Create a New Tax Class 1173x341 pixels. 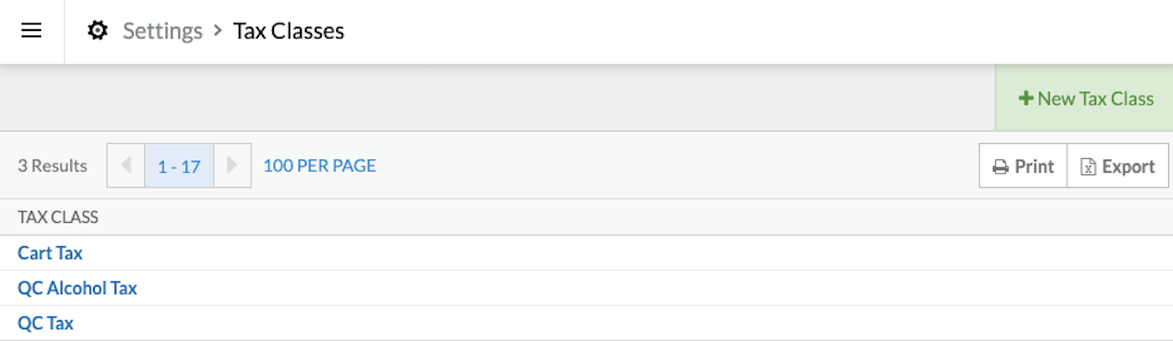point(1085,98)
